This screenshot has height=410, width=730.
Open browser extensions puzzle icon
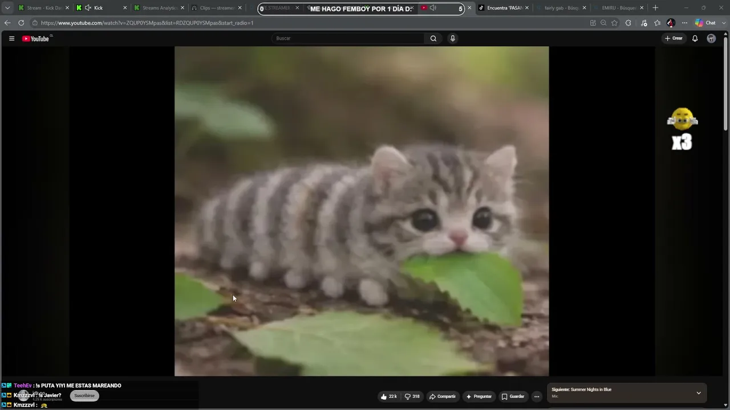tap(628, 23)
